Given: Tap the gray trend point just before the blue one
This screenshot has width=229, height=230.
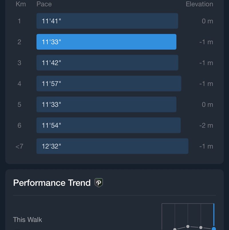Looking at the screenshot, I should click(x=201, y=227).
